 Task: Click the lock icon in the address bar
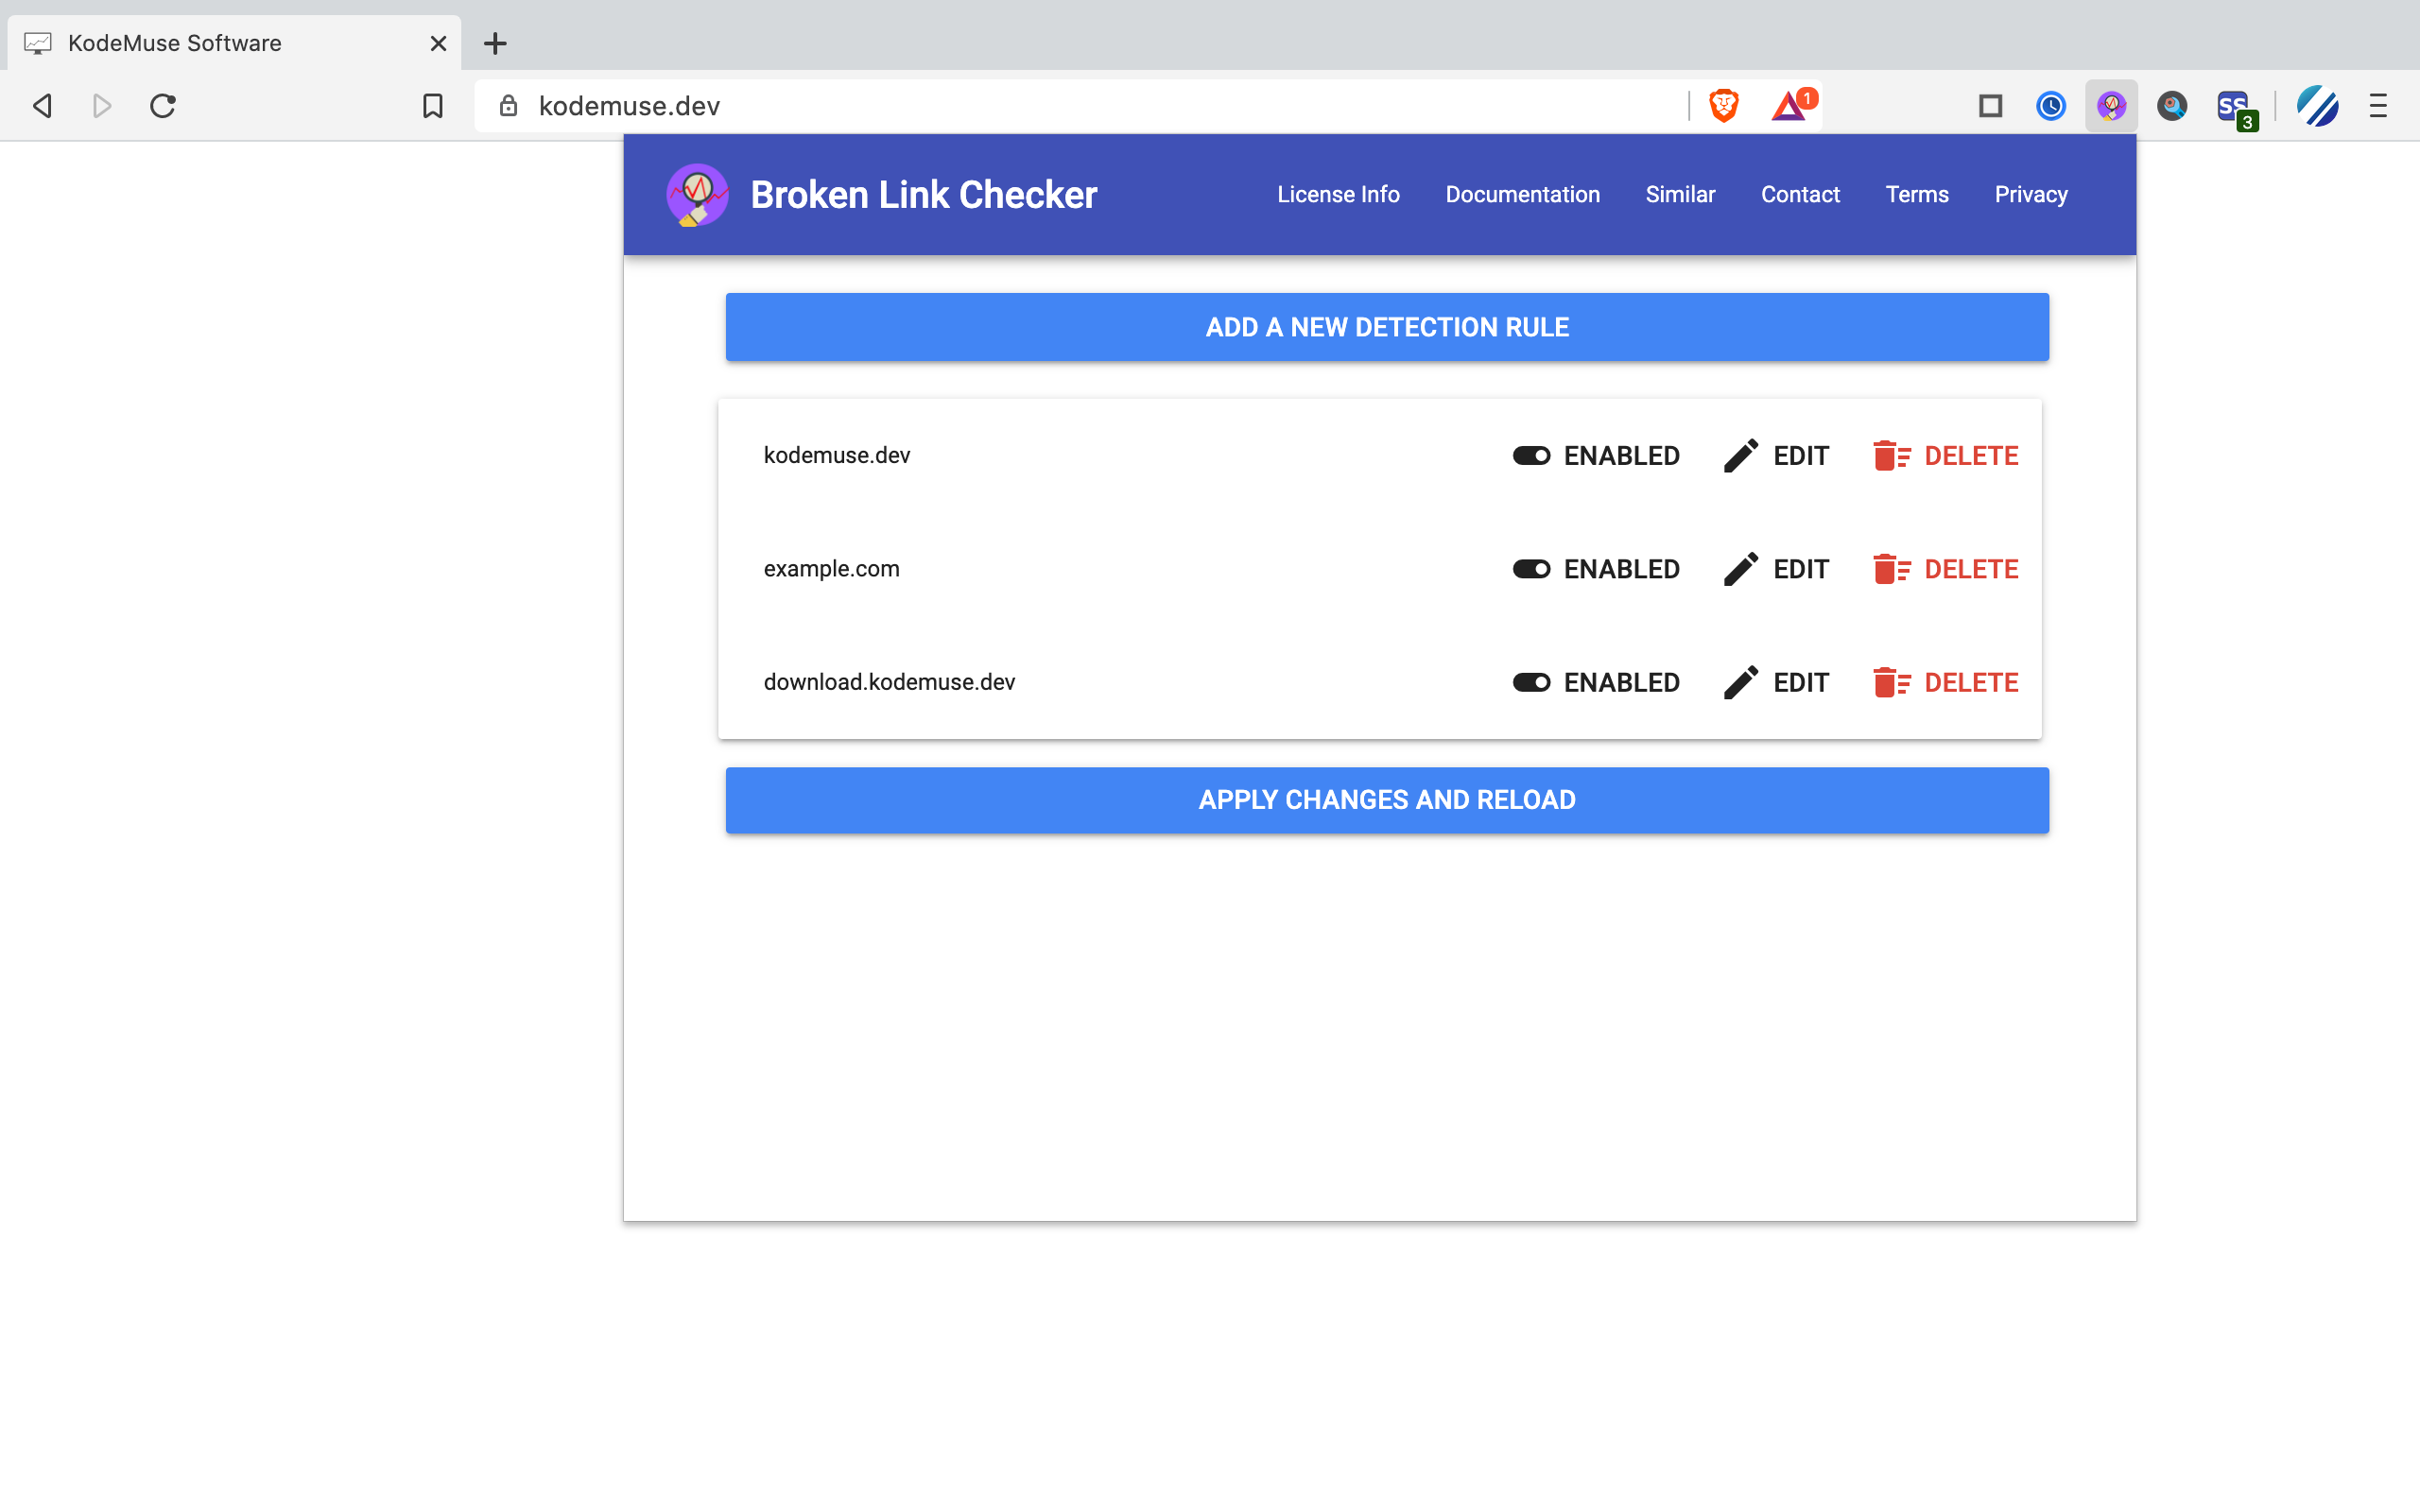pos(508,105)
